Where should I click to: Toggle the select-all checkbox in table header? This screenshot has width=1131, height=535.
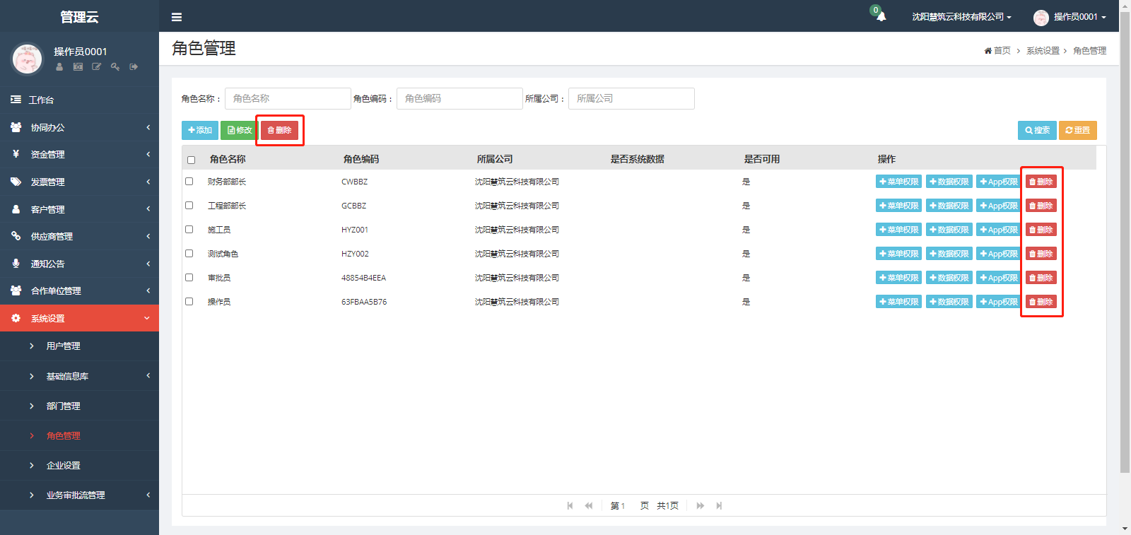[191, 160]
